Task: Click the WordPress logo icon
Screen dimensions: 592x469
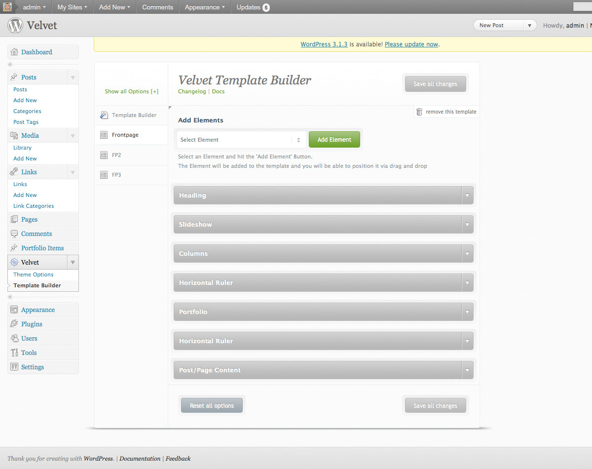Action: [15, 25]
